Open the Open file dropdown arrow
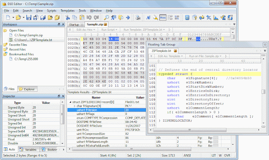 24,17
